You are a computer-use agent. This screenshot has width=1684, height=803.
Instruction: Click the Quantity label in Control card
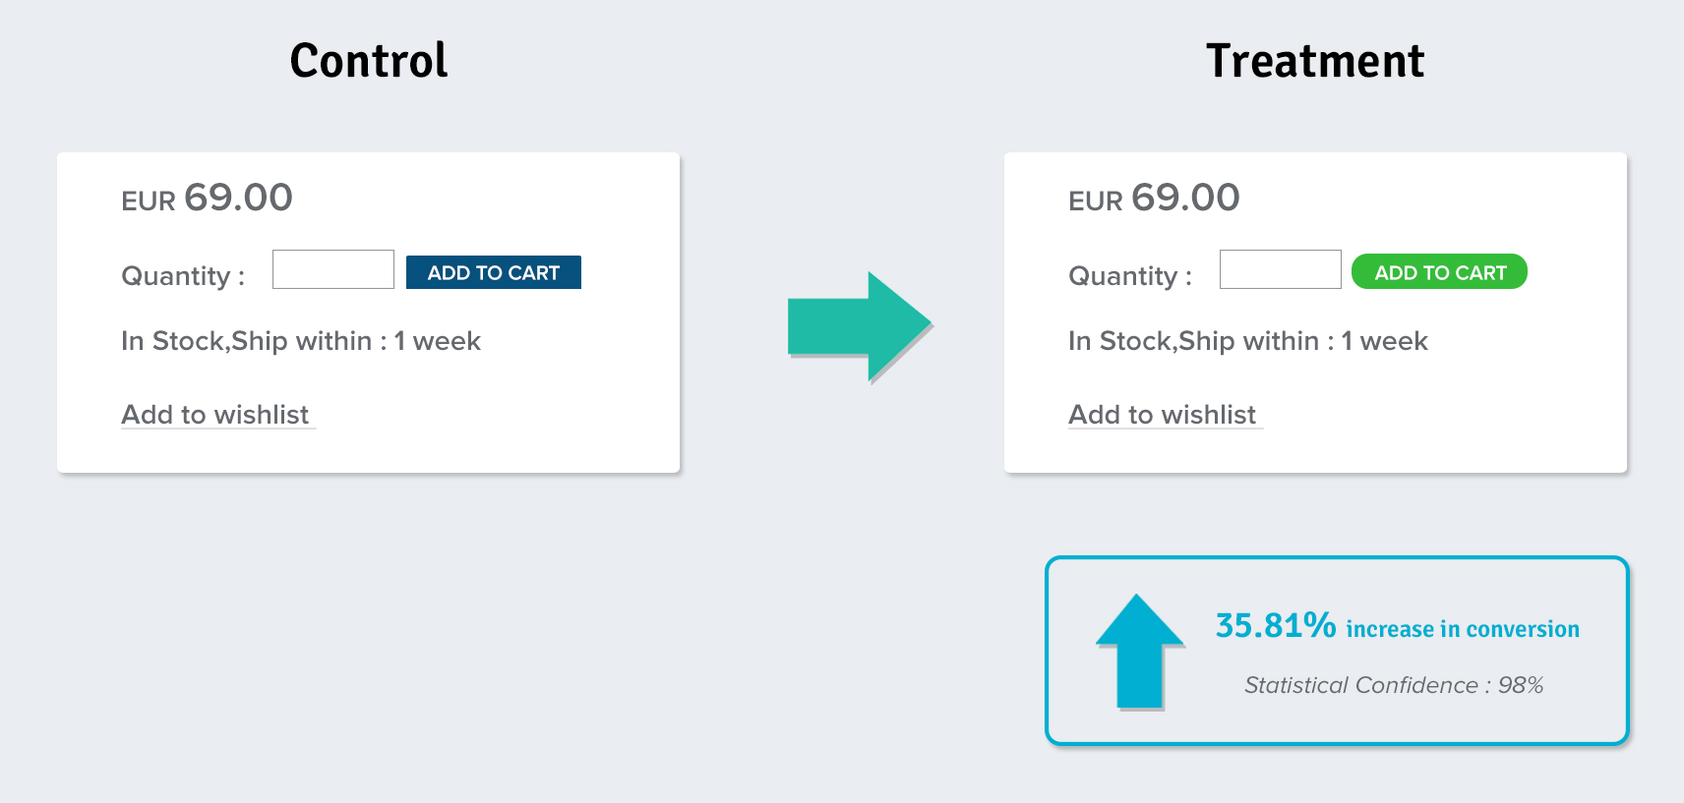coord(183,276)
